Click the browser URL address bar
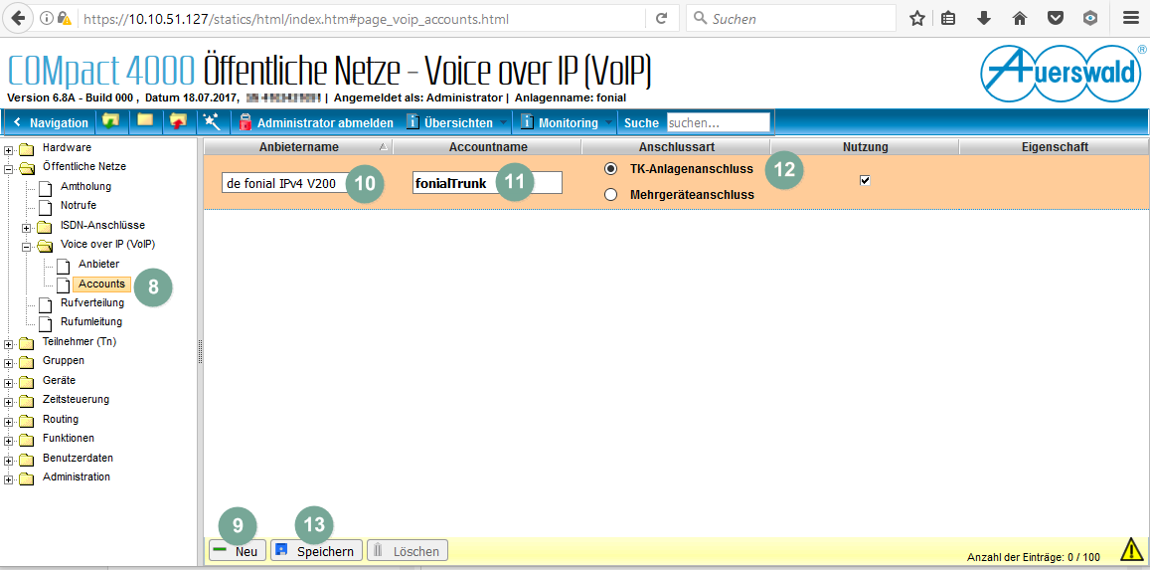The width and height of the screenshot is (1150, 570). point(360,18)
